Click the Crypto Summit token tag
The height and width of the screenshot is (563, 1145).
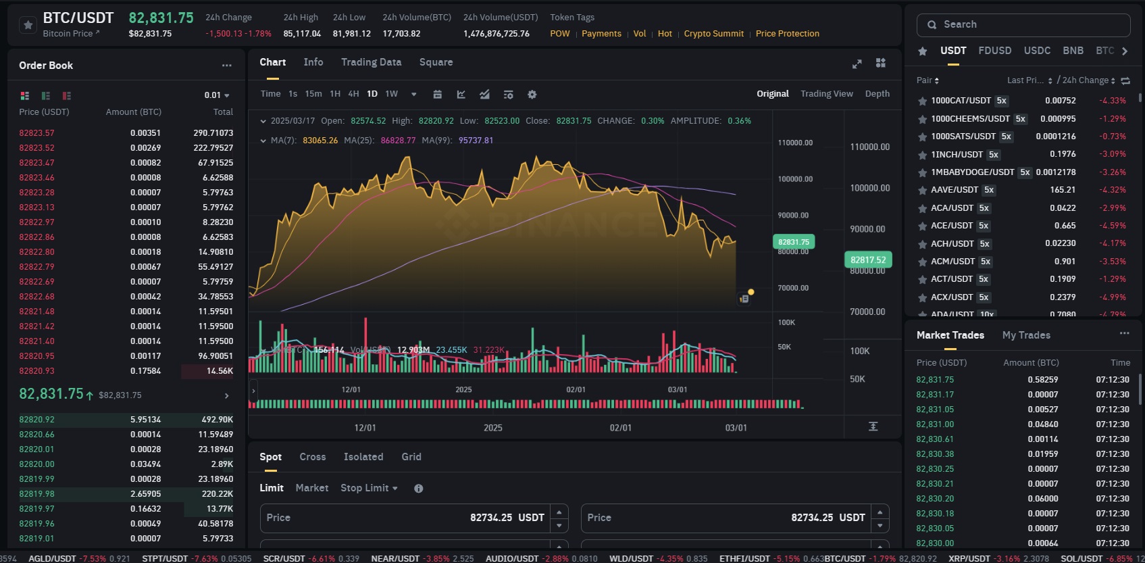713,34
